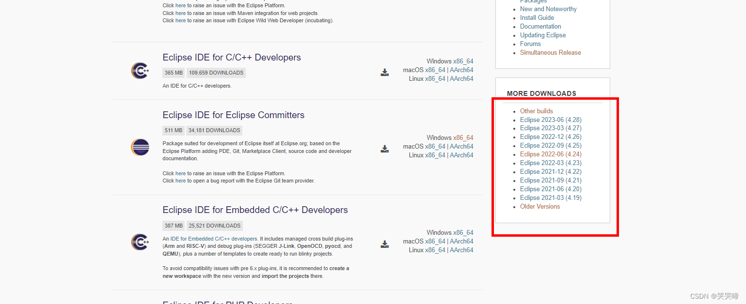This screenshot has width=746, height=304.
Task: Select Eclipse 2022-12 (4.26) release
Action: [551, 137]
